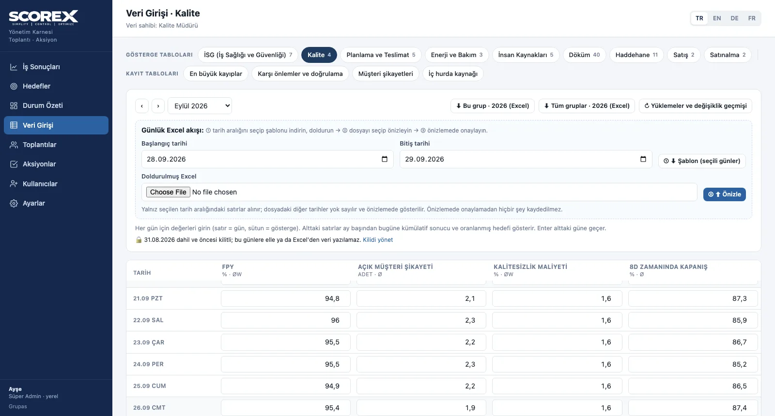Click the Başlangıç tarihi date field
The height and width of the screenshot is (416, 775).
tap(267, 159)
